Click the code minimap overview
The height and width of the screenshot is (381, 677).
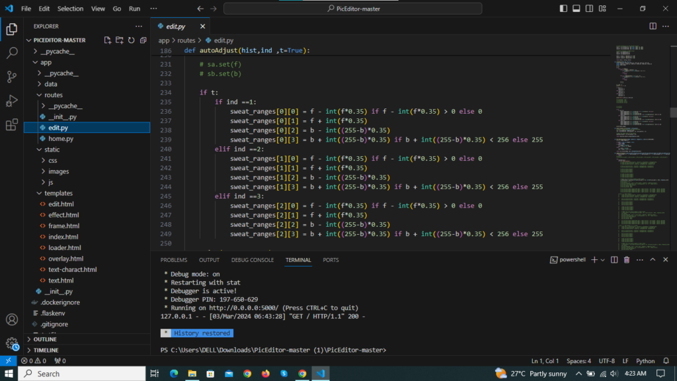(x=642, y=148)
